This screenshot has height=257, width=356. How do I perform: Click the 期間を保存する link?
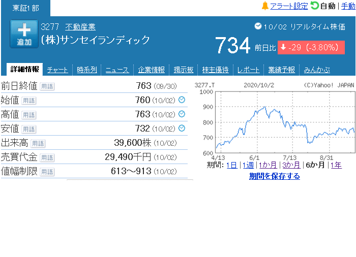pyautogui.click(x=274, y=176)
